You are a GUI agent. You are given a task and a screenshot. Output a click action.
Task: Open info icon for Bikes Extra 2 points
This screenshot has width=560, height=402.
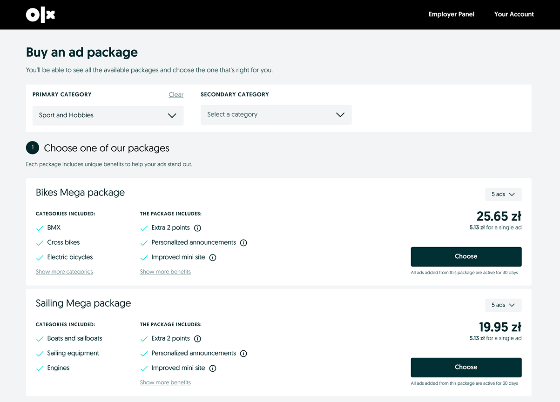(x=197, y=228)
